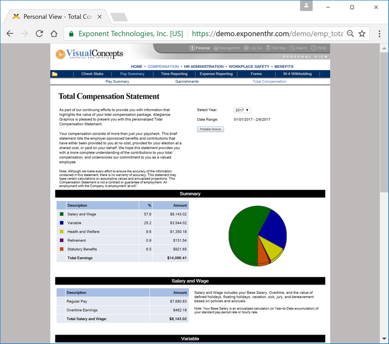389x344 pixels.
Task: Close the Personal View browser tab
Action: coord(99,17)
